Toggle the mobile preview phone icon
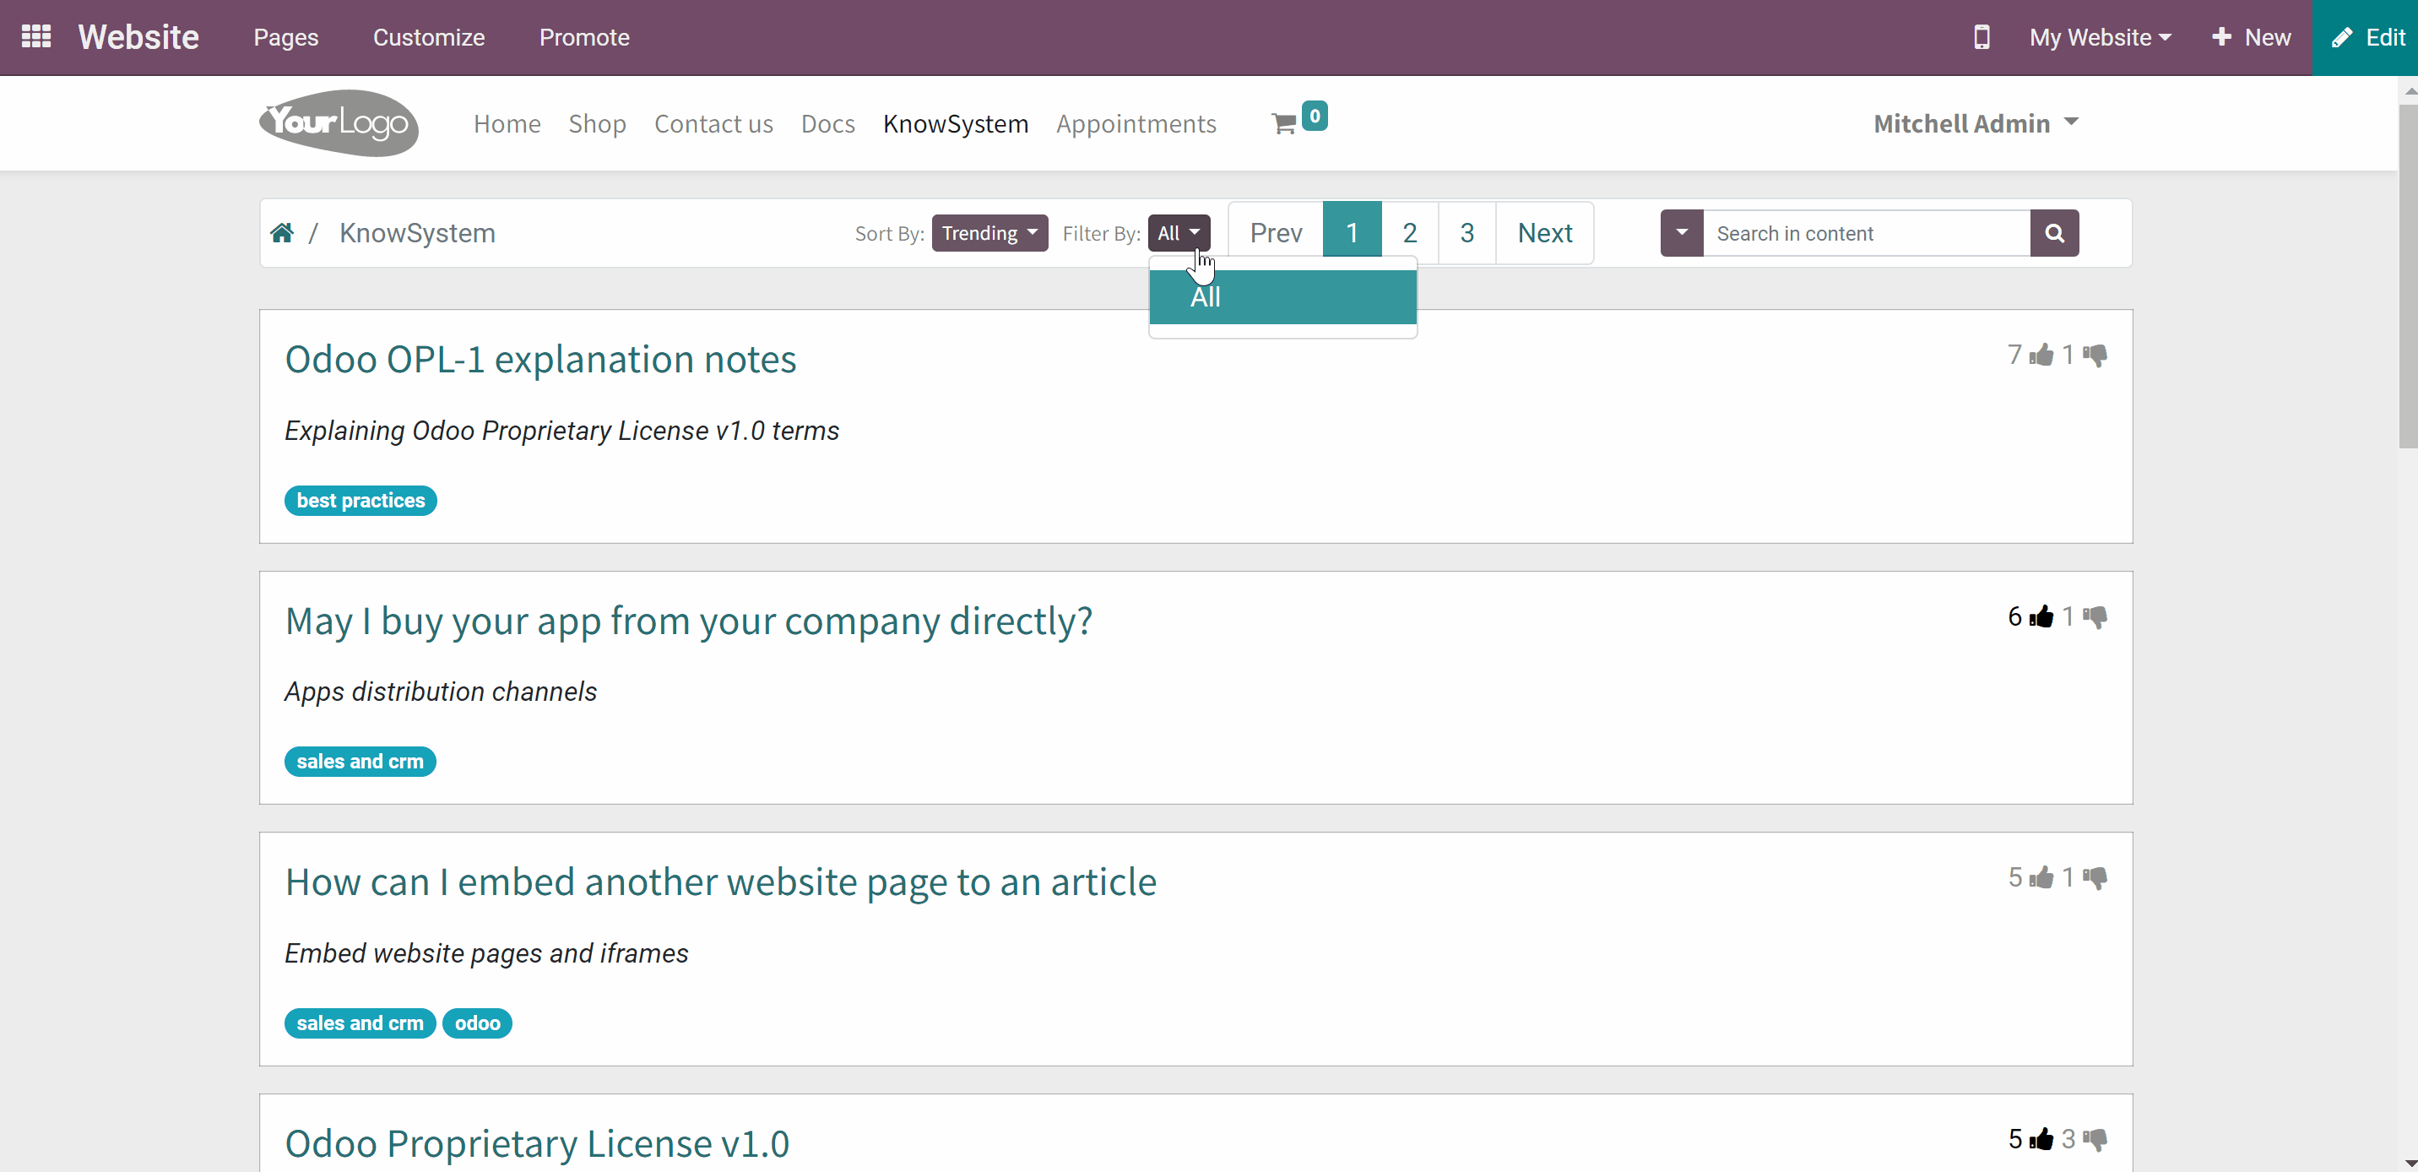The width and height of the screenshot is (2418, 1172). point(1981,37)
